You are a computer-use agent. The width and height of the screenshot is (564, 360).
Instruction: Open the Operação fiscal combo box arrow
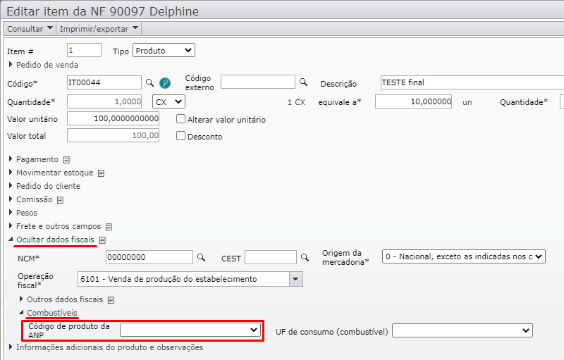tap(295, 279)
